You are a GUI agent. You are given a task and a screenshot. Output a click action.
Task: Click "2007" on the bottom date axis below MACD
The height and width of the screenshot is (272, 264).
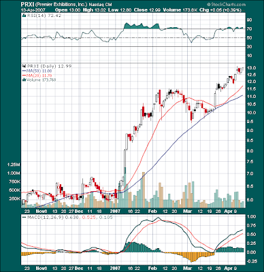[116, 268]
